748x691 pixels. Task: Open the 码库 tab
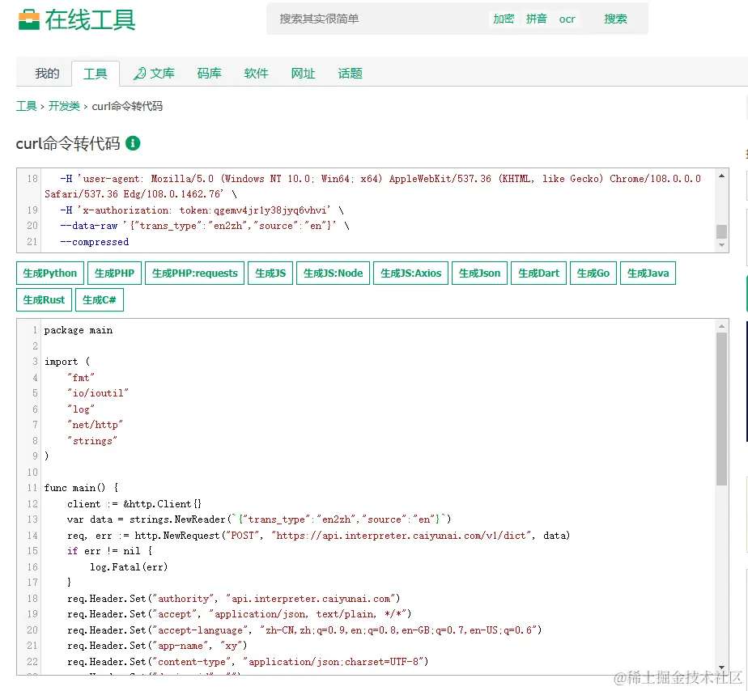[x=209, y=74]
